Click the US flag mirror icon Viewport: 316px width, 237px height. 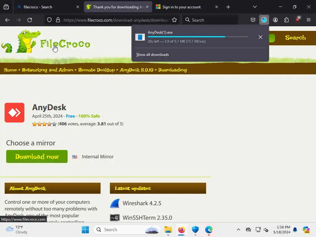tap(75, 156)
